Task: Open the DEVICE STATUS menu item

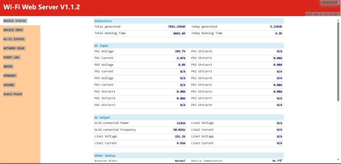Action: 14,21
